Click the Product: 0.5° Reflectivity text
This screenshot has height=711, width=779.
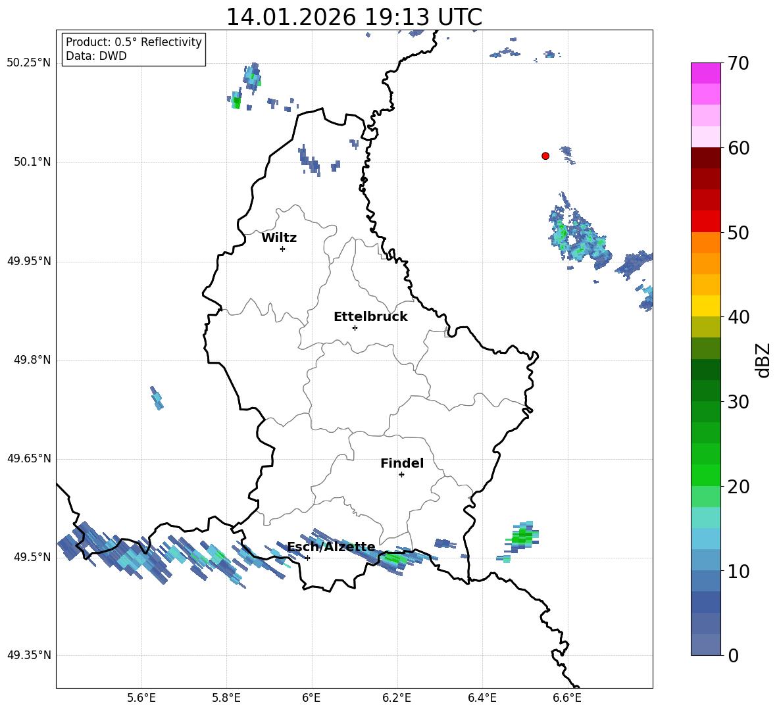click(134, 41)
